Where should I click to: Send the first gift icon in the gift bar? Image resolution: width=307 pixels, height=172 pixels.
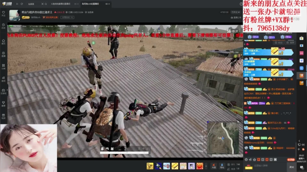click(150, 166)
